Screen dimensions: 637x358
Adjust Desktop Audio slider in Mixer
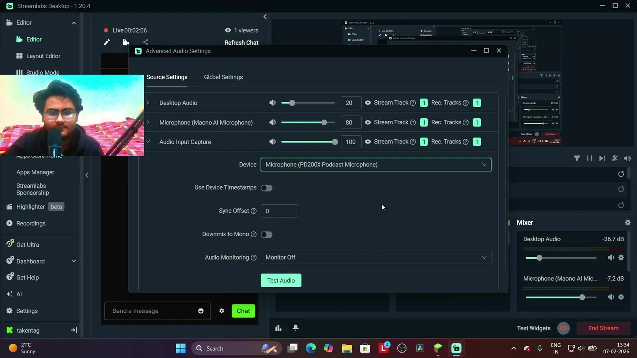click(561, 258)
